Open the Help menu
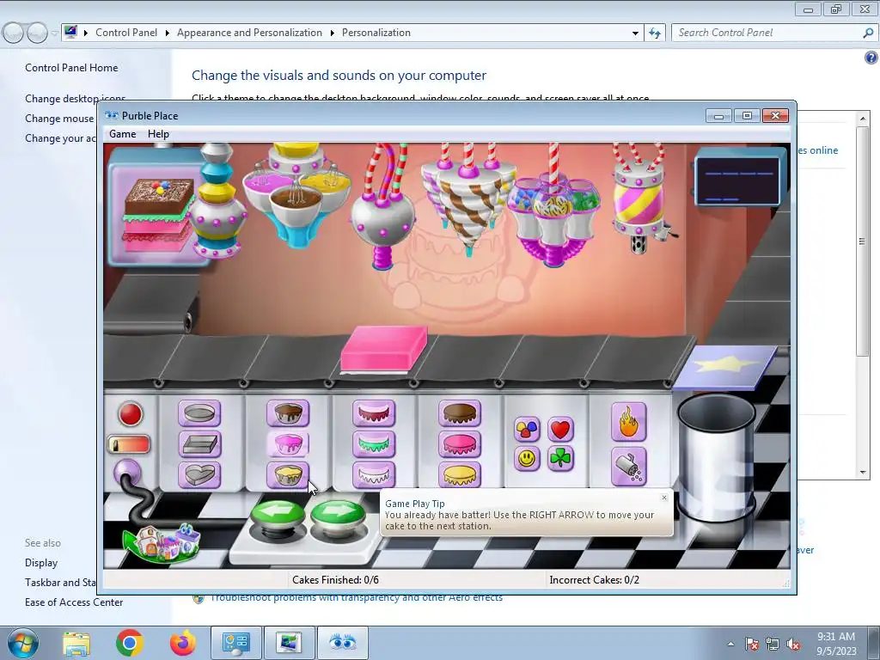Viewport: 880px width, 660px height. tap(158, 134)
